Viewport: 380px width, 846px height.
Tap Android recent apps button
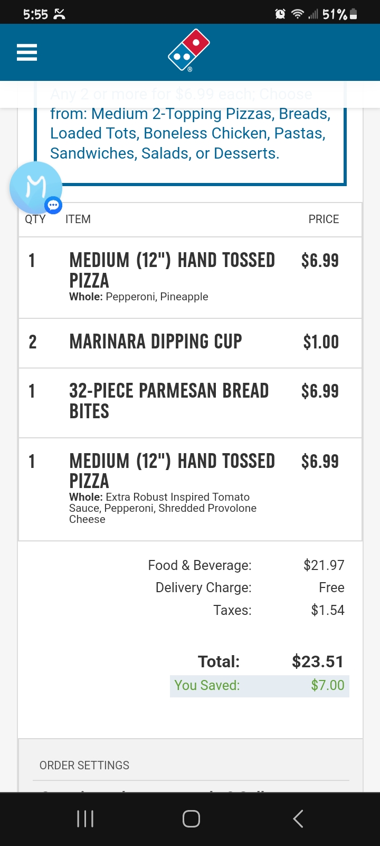click(x=85, y=819)
